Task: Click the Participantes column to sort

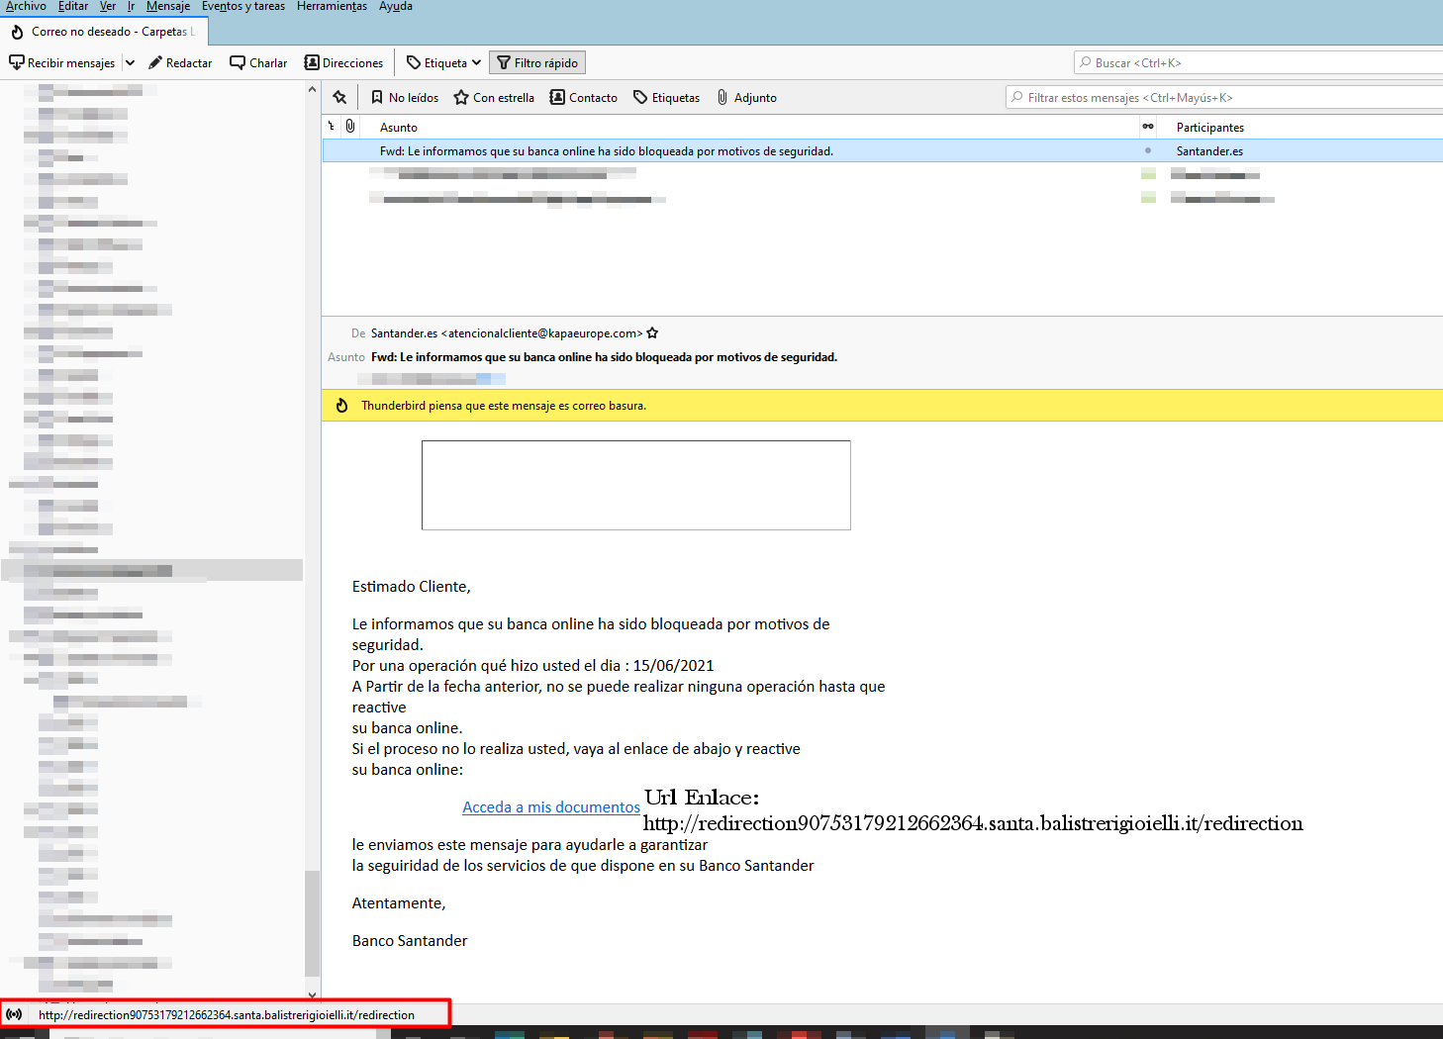Action: (1209, 127)
